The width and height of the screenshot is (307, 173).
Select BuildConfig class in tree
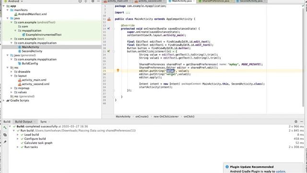(x=30, y=63)
